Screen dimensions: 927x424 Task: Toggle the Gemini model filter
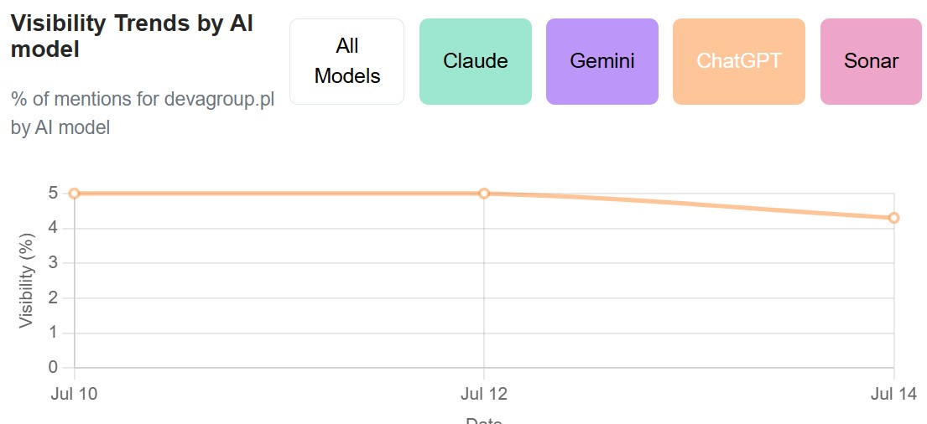(x=602, y=61)
